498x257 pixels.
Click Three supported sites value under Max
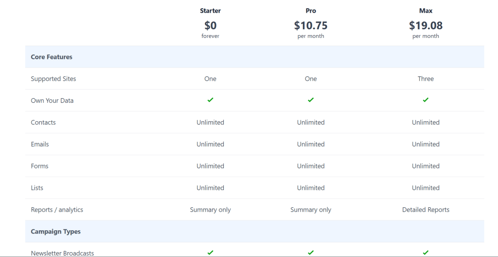426,79
